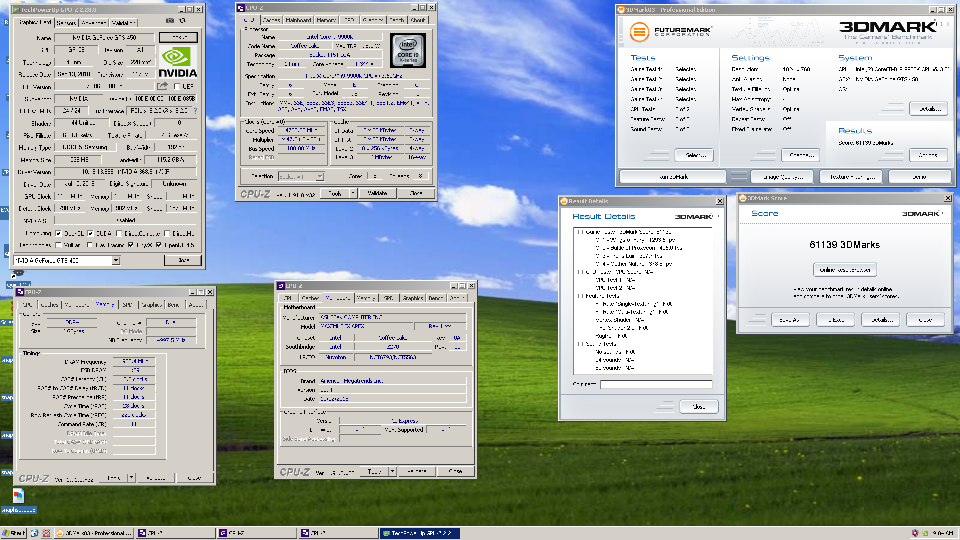This screenshot has height=540, width=960.
Task: Collapse the Sound Tests tree node
Action: click(x=581, y=344)
